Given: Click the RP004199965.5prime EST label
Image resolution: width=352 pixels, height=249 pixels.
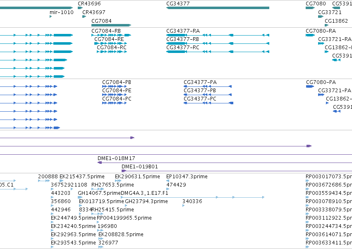Looking at the screenshot, I should pyautogui.click(x=124, y=218).
